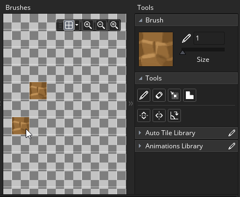Click the brush preview thumbnail
Image resolution: width=240 pixels, height=197 pixels.
click(156, 49)
